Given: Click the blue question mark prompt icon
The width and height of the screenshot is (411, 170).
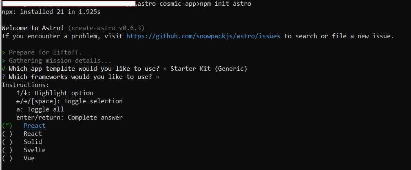Looking at the screenshot, I should 3,77.
